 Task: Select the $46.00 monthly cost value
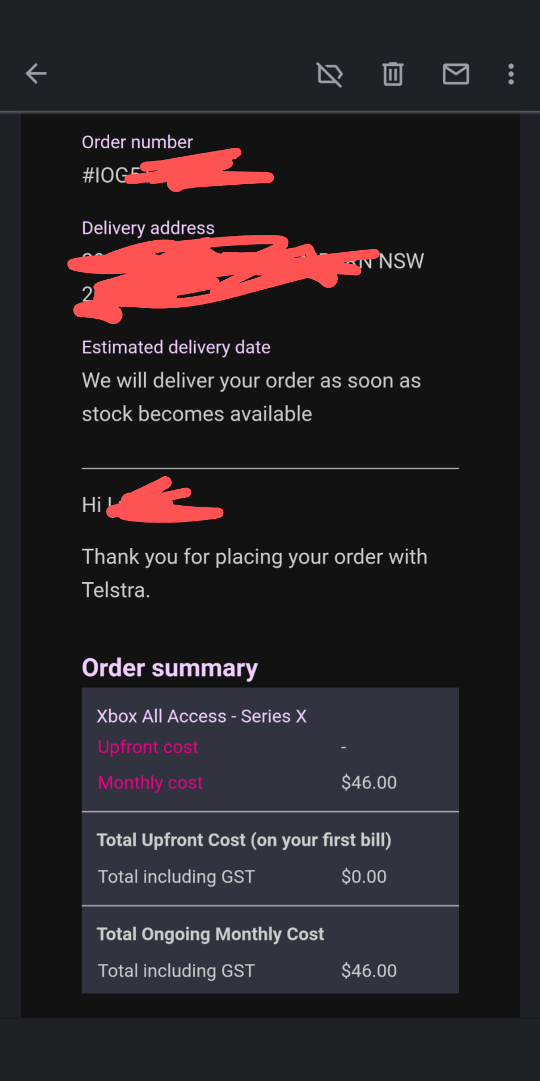(x=369, y=782)
